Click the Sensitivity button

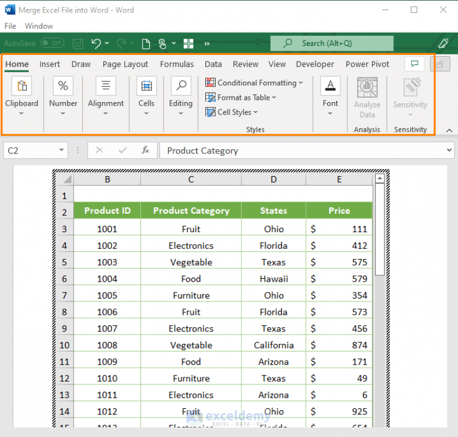410,97
